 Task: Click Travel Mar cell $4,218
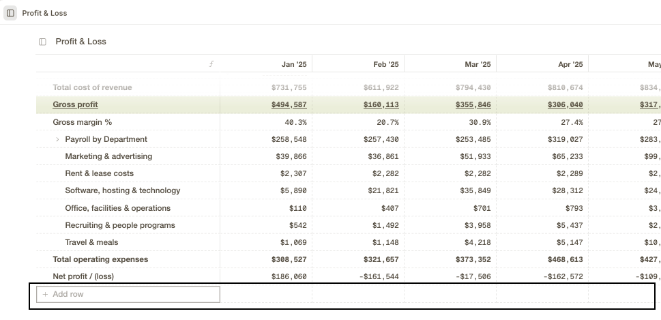pyautogui.click(x=478, y=242)
